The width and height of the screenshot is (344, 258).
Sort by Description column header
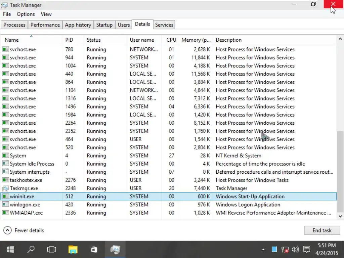tap(274, 40)
